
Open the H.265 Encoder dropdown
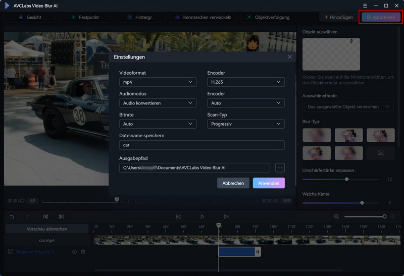[246, 82]
